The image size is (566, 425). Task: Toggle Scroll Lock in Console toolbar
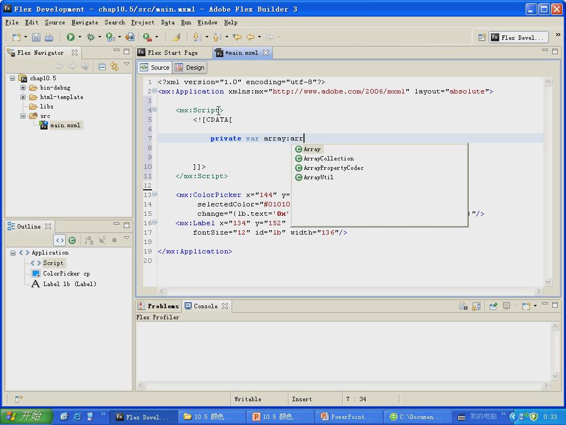[x=476, y=306]
